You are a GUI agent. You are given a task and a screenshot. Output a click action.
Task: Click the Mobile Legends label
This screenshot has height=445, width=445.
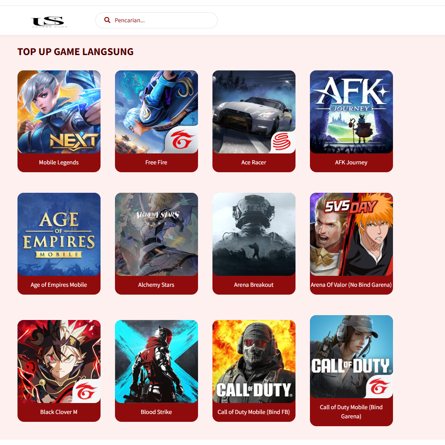coord(59,163)
